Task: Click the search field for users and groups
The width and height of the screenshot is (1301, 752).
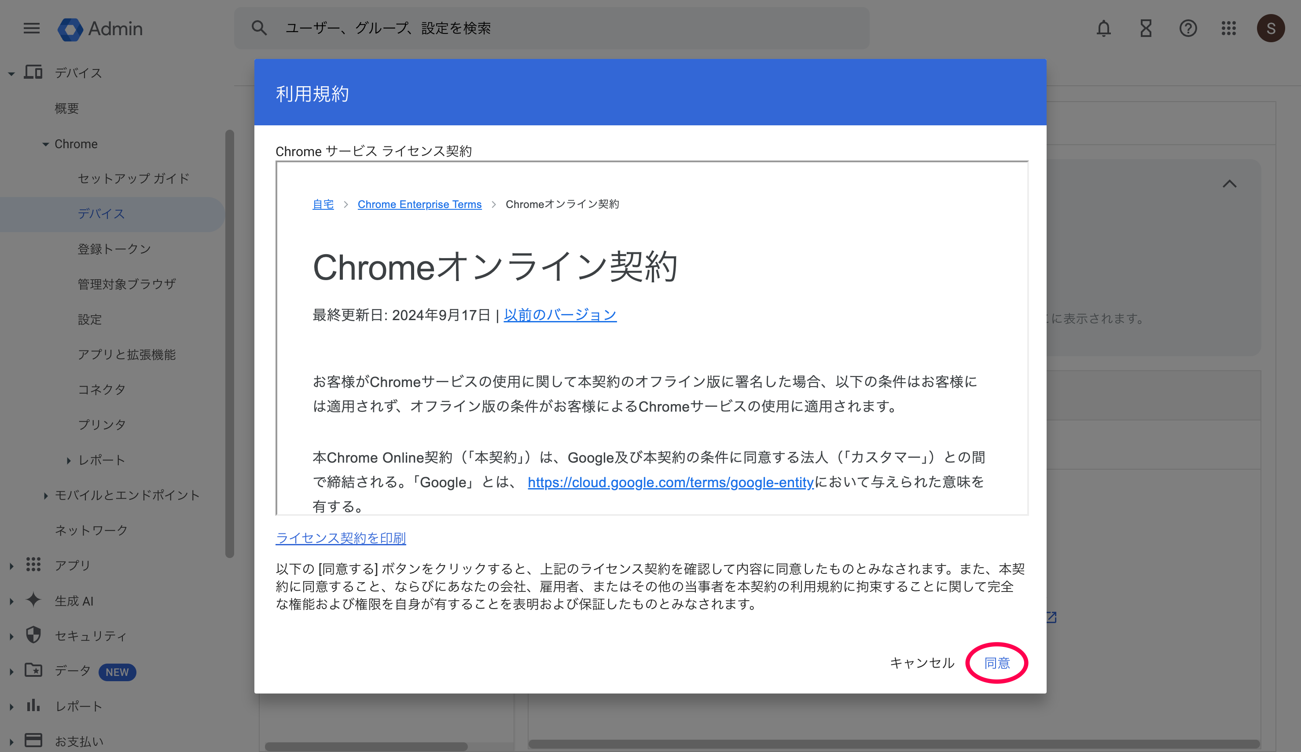Action: [551, 28]
